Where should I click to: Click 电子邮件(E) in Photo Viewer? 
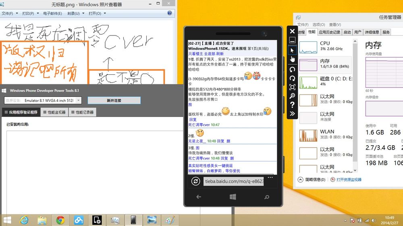tap(52, 13)
